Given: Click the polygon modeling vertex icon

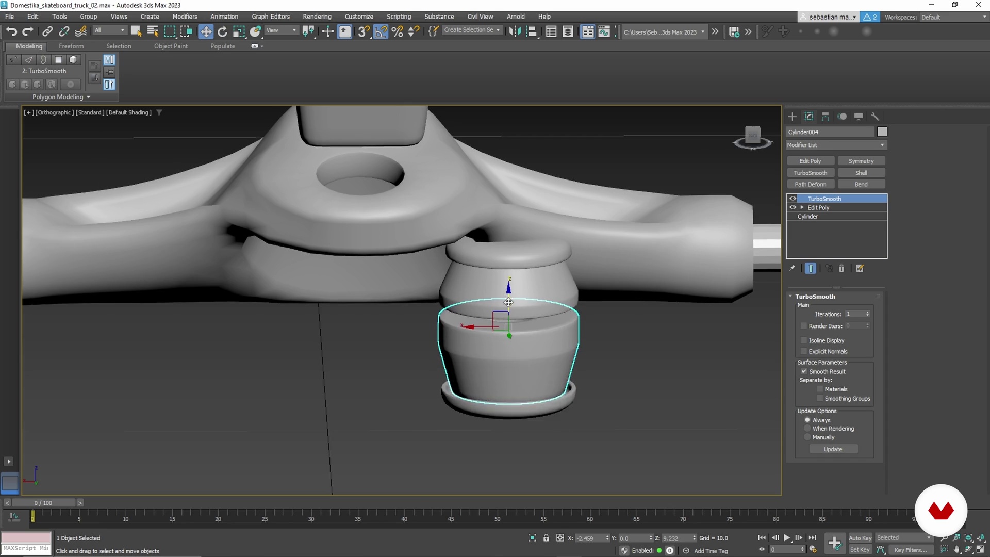Looking at the screenshot, I should pos(12,60).
